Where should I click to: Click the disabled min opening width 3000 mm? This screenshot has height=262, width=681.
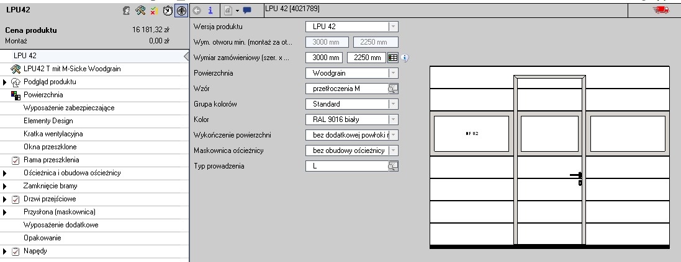327,43
